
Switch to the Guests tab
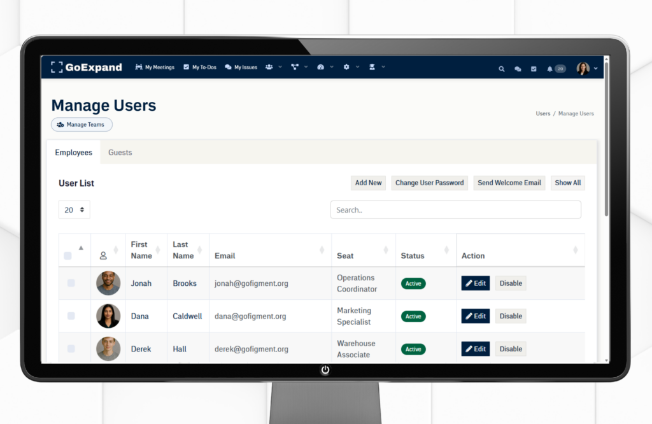(x=120, y=153)
